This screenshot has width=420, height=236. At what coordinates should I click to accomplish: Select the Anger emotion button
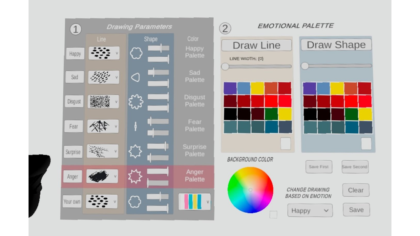click(73, 177)
